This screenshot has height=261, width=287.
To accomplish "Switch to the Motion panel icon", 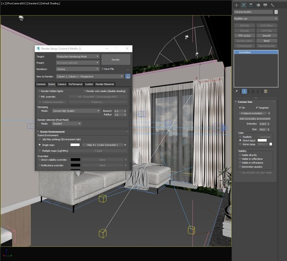I will (x=258, y=5).
